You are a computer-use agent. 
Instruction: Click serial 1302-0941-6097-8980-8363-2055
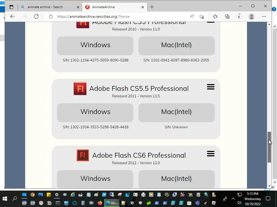(180, 60)
